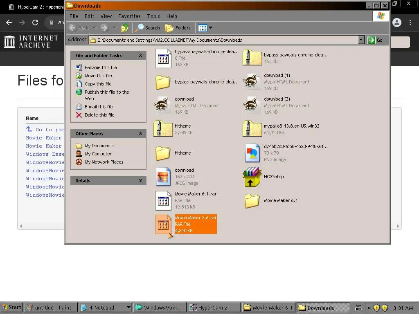This screenshot has width=419, height=314.
Task: Click the Address bar path field
Action: click(223, 40)
